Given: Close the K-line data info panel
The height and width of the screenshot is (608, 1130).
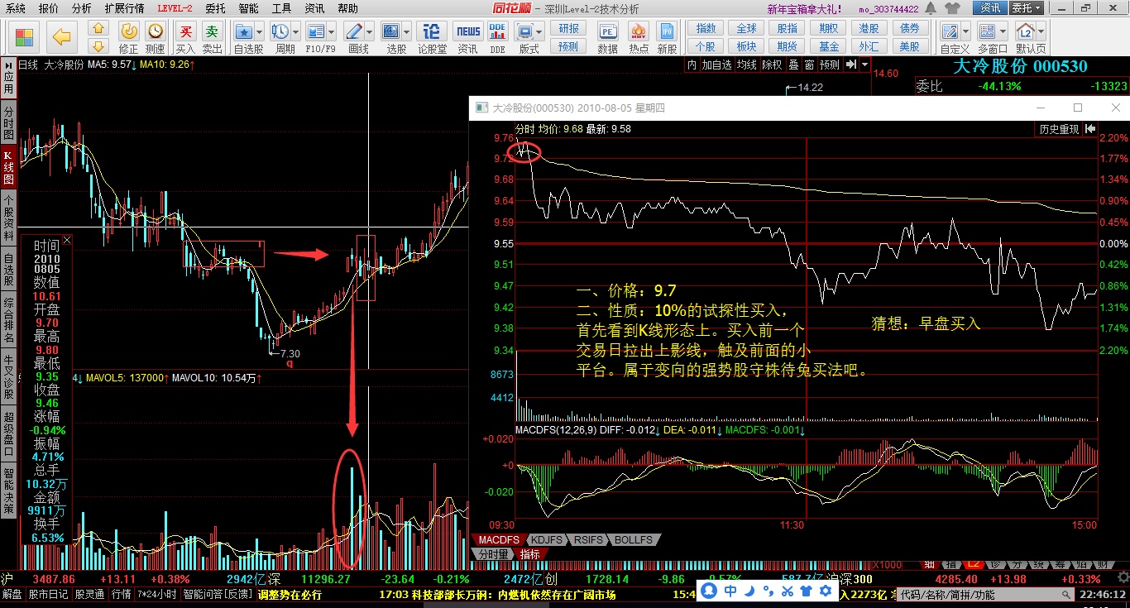Looking at the screenshot, I should click(x=67, y=240).
